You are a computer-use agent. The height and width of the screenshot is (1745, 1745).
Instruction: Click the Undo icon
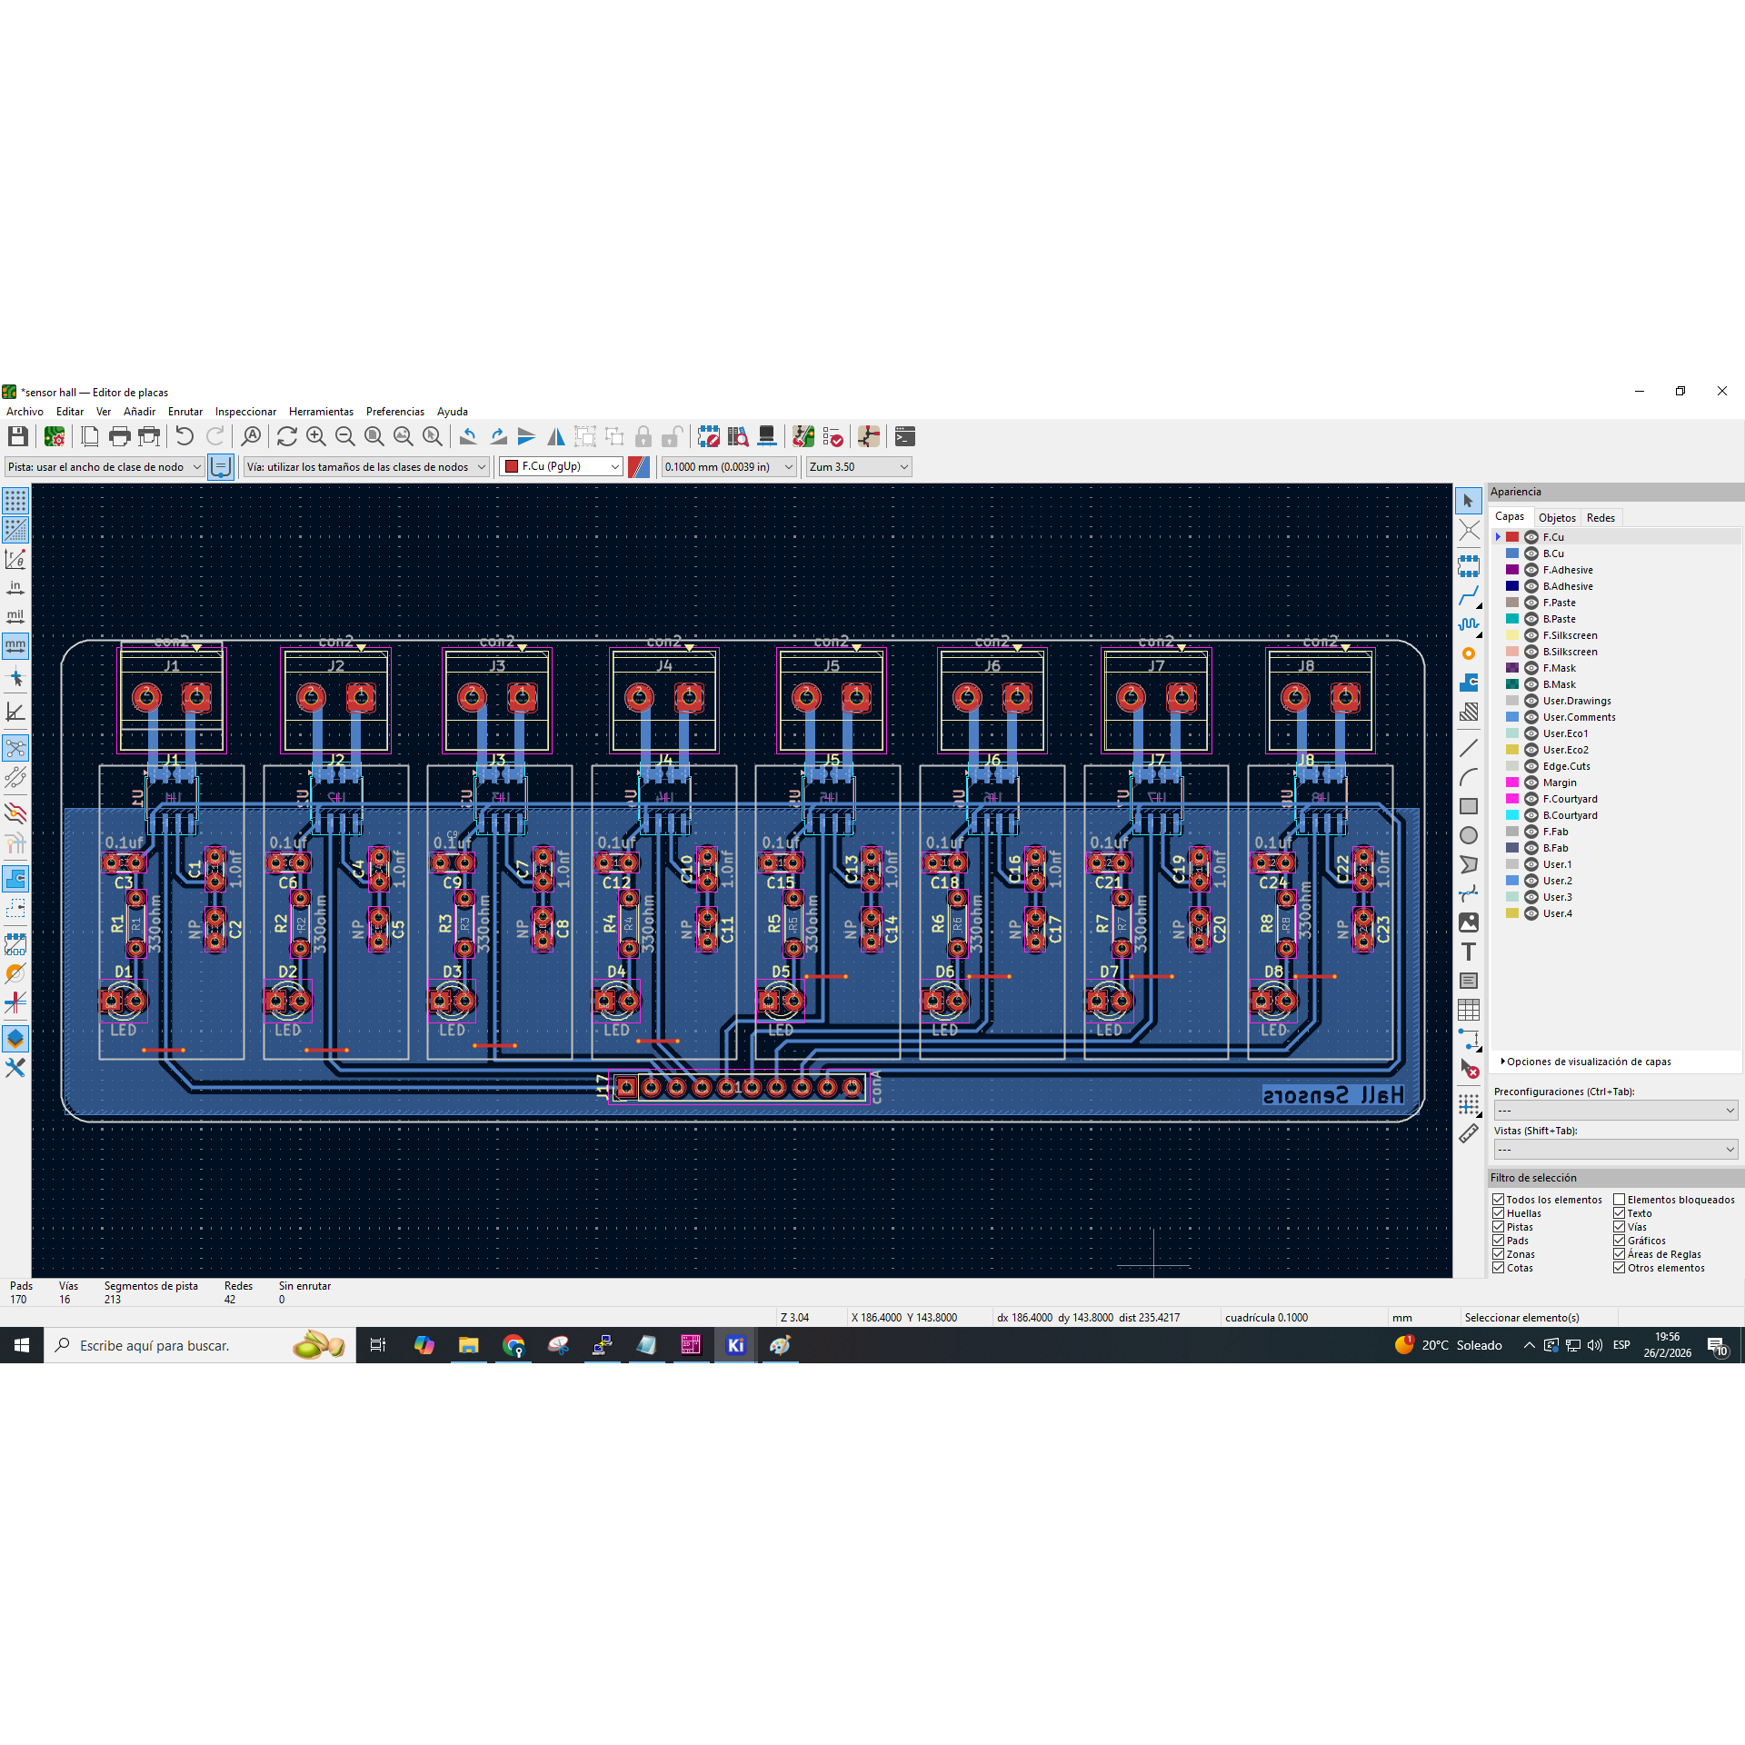pos(184,436)
